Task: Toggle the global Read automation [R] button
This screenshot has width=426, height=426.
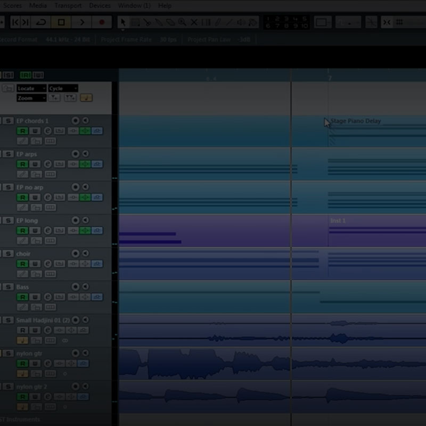Action: point(26,75)
